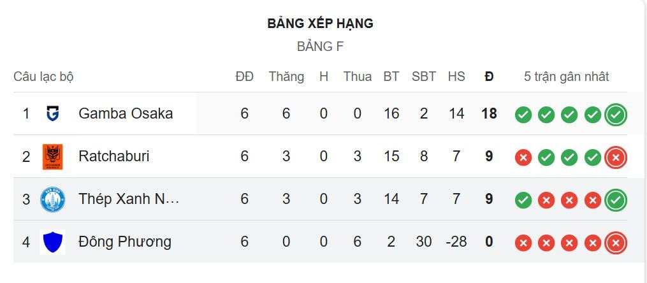Click Thép Xanh's latest circled win icon

point(616,200)
